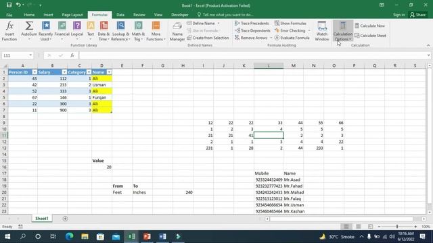The image size is (433, 243).
Task: Open File Explorer from taskbar
Action: click(85, 236)
